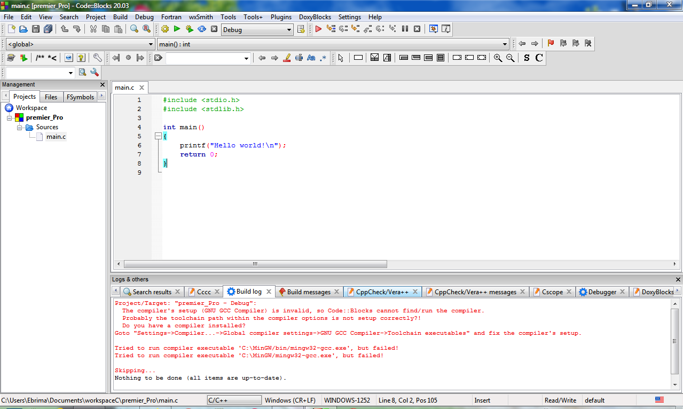This screenshot has width=683, height=409.
Task: Click the Read/Write status bar indicator
Action: point(561,400)
